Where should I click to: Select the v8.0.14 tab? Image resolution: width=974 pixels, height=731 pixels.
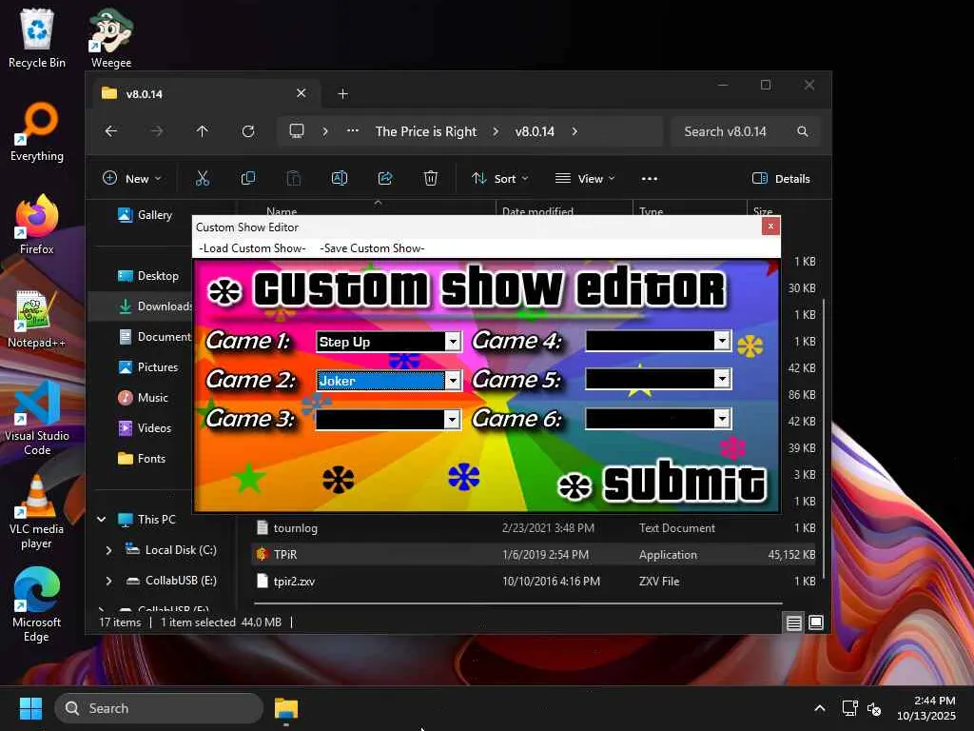(x=205, y=94)
